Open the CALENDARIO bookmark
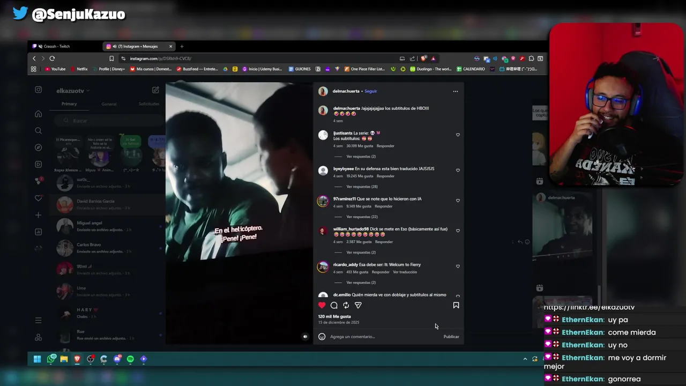This screenshot has width=686, height=386. 471,69
